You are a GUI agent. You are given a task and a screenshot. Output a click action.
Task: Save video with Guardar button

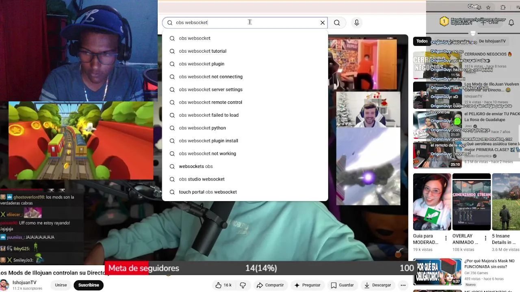tap(342, 285)
